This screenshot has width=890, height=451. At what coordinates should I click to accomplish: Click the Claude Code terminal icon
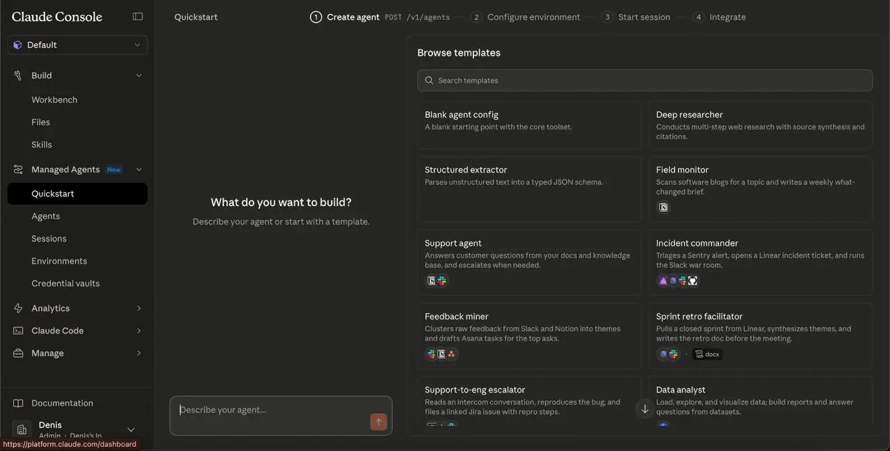click(18, 331)
